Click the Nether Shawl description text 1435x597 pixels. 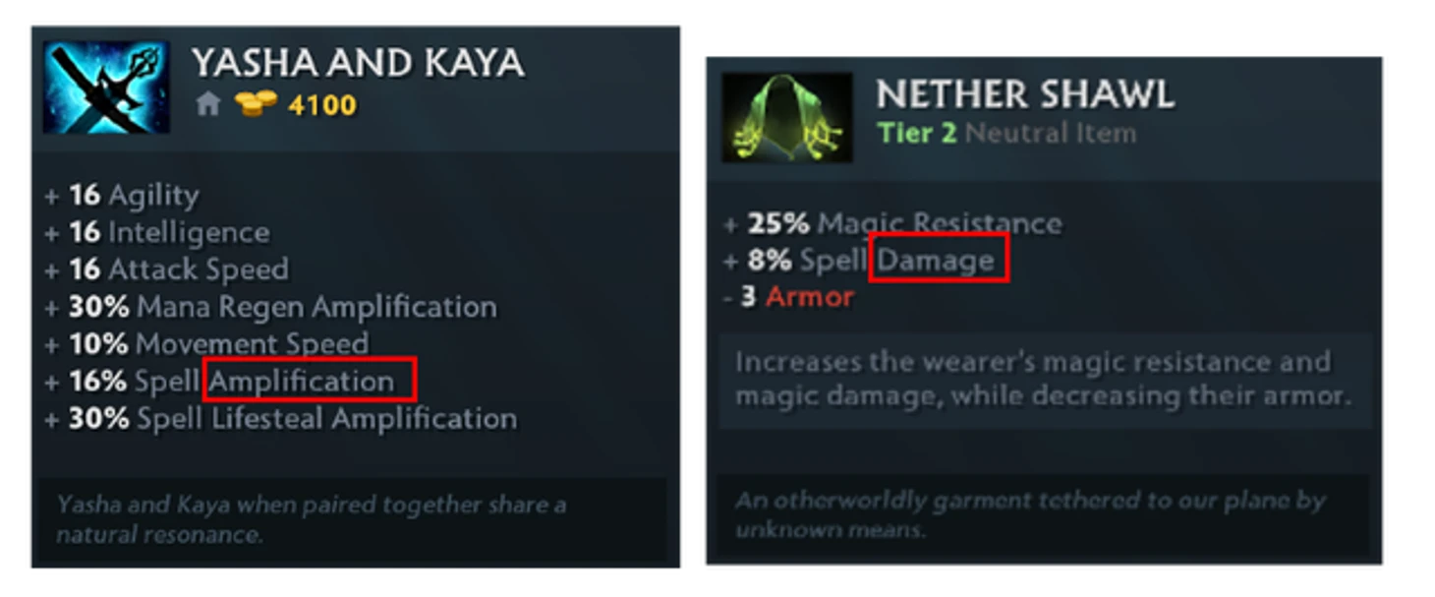[x=1043, y=379]
